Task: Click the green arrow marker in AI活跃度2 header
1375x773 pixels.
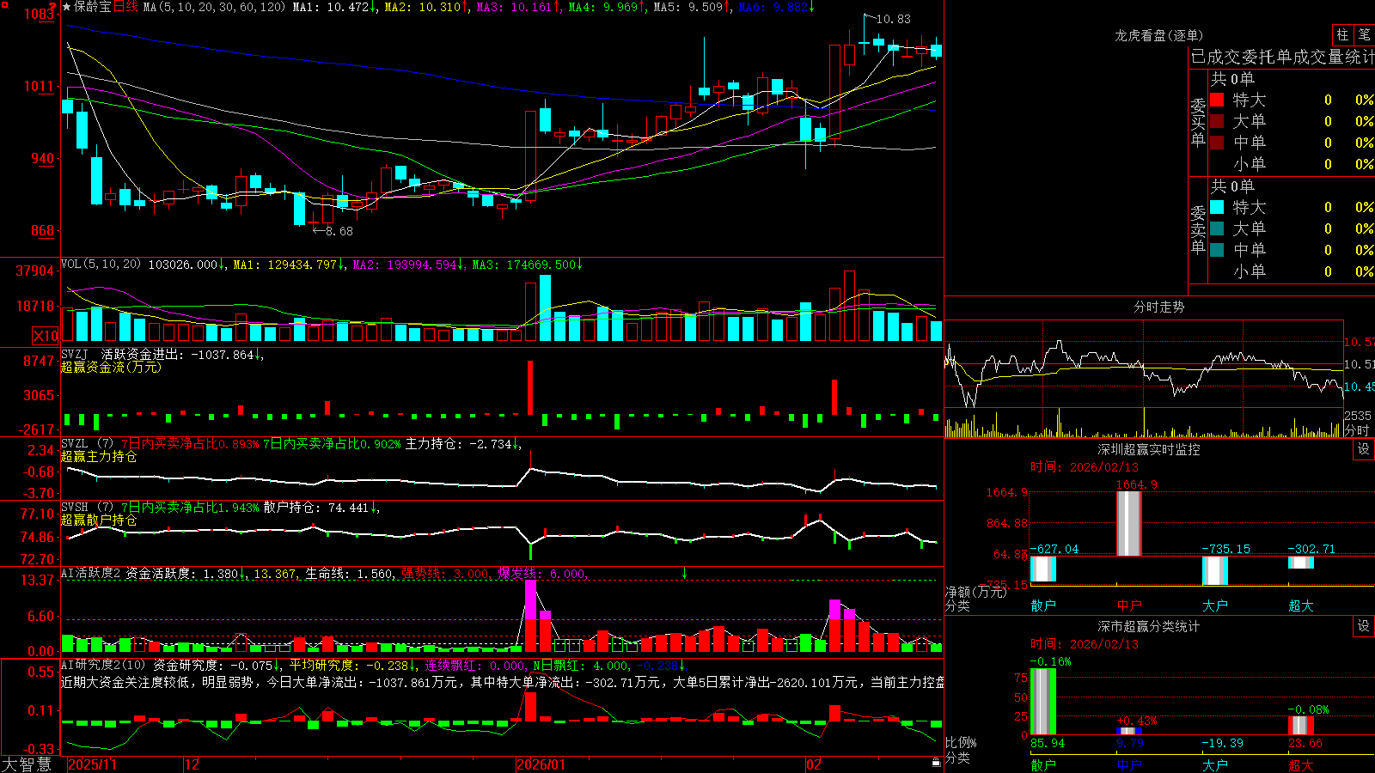Action: pos(684,573)
